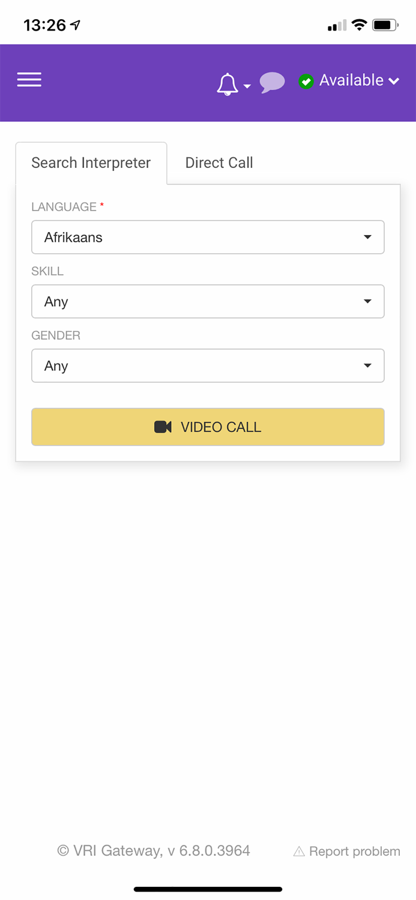Open the chat messages bubble

pos(272,82)
